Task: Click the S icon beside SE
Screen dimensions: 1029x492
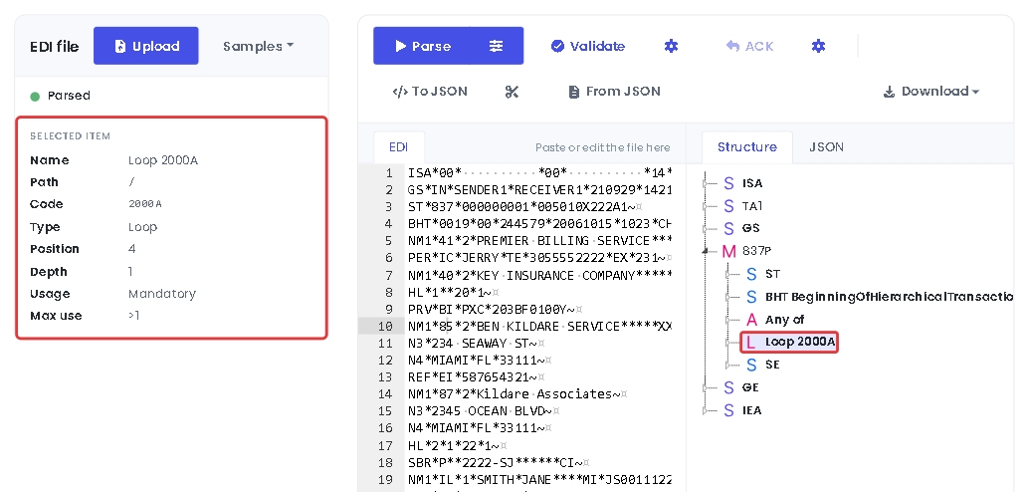Action: [752, 365]
